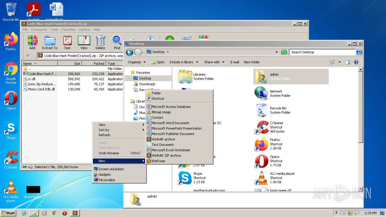The image size is (386, 217).
Task: Click the Extract To toolbar icon
Action: pos(50,42)
